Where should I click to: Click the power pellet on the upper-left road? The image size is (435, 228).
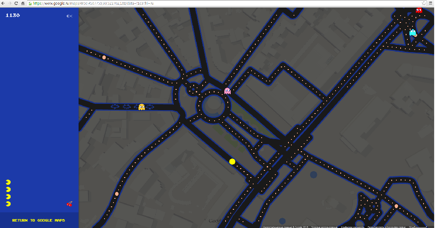(104, 58)
